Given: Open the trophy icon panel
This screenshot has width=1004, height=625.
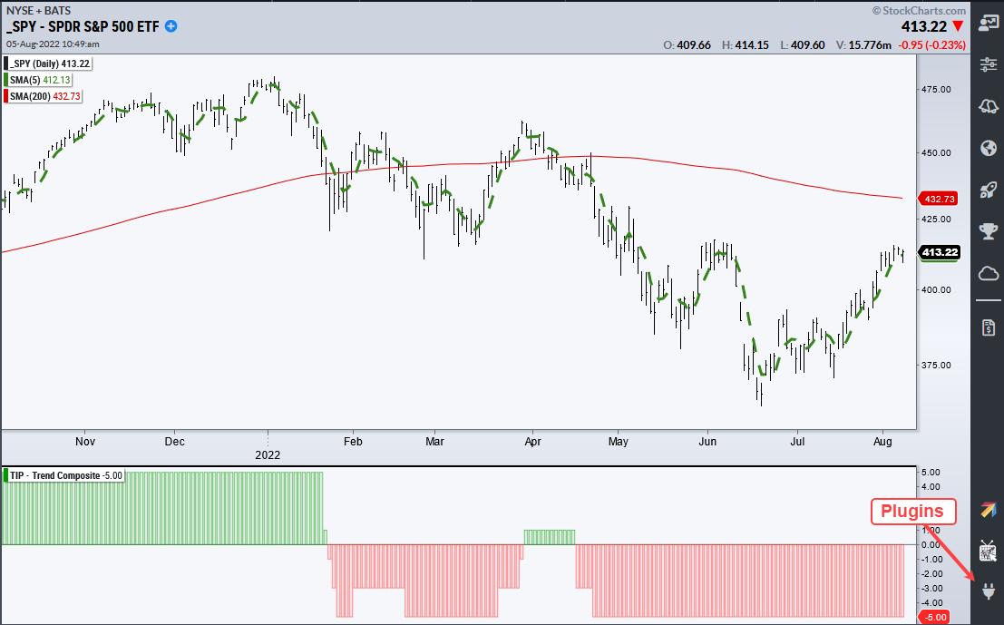Looking at the screenshot, I should (988, 232).
